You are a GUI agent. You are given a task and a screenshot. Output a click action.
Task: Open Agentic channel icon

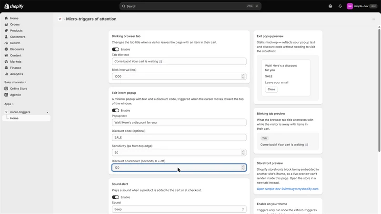click(x=6, y=95)
